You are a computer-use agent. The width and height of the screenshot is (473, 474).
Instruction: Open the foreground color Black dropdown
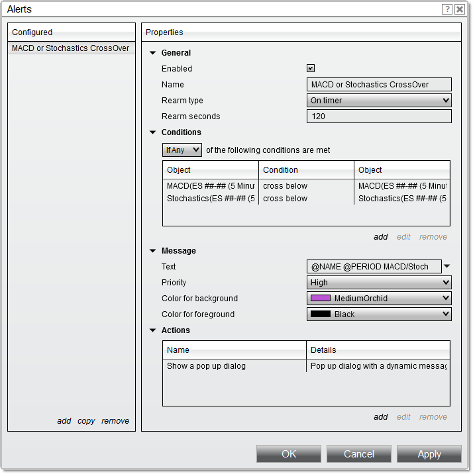pyautogui.click(x=379, y=314)
